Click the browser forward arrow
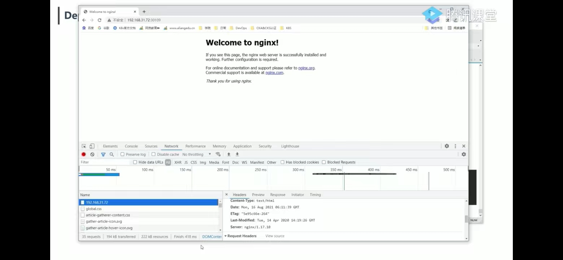Viewport: 563px width, 260px height. [92, 20]
